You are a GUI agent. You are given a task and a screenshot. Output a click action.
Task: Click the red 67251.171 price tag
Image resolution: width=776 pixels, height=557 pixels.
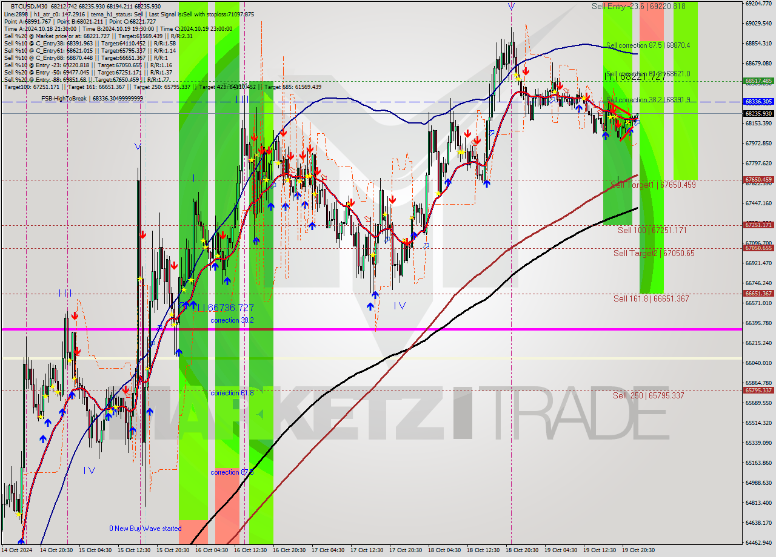(758, 225)
